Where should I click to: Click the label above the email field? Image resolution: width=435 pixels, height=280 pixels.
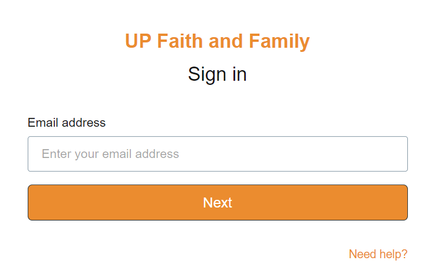coord(67,123)
